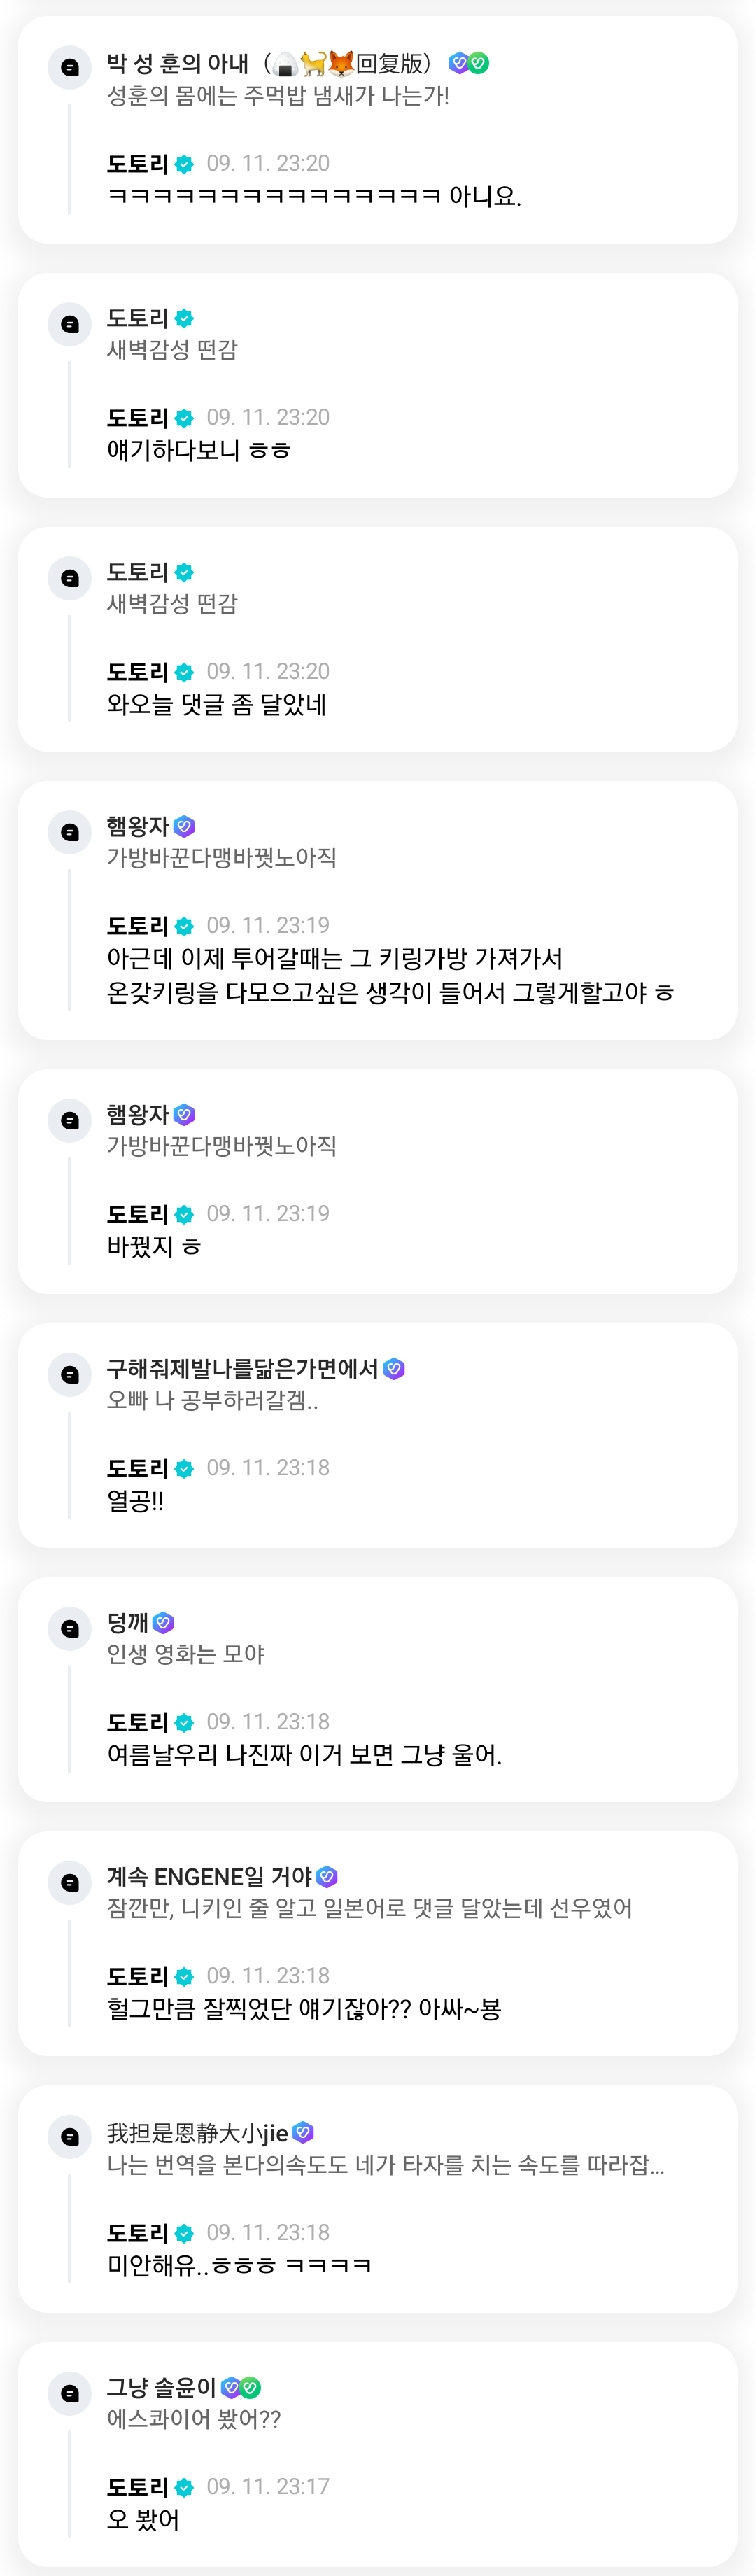Open the 我担是恩静大小jie profile name
The height and width of the screenshot is (2576, 755).
197,2133
